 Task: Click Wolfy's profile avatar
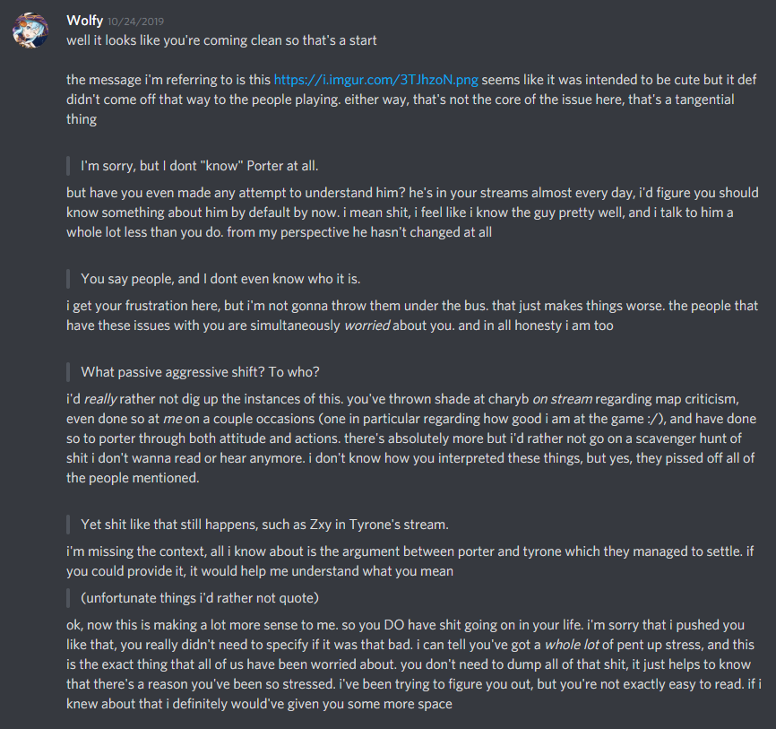coord(29,30)
